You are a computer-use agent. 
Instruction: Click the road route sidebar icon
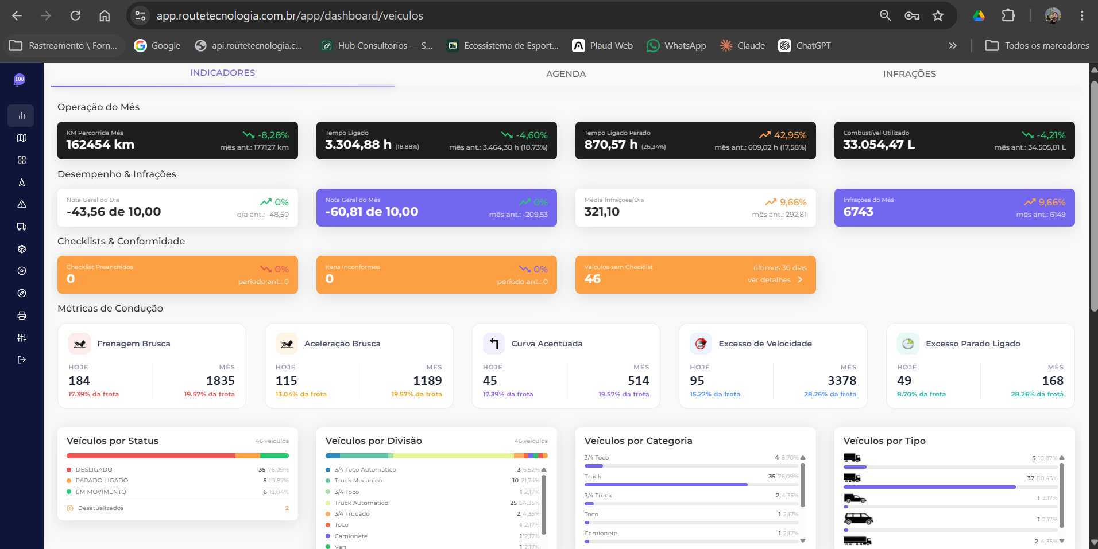click(x=21, y=182)
